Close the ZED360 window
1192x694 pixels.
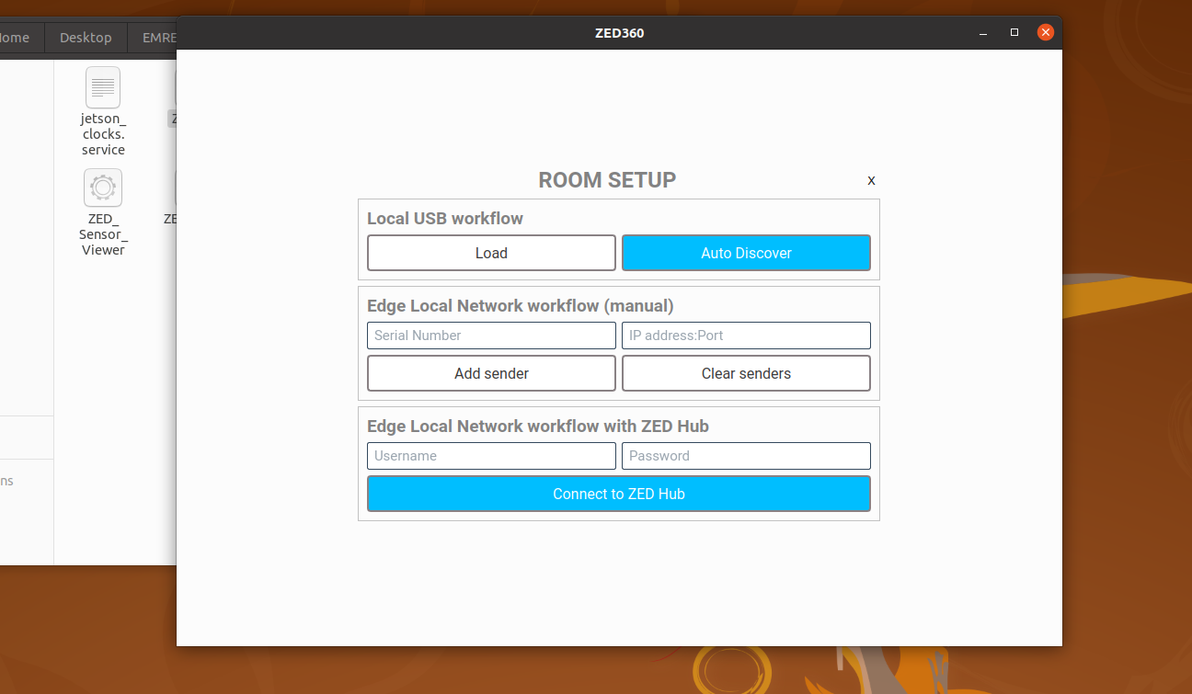pos(1046,32)
